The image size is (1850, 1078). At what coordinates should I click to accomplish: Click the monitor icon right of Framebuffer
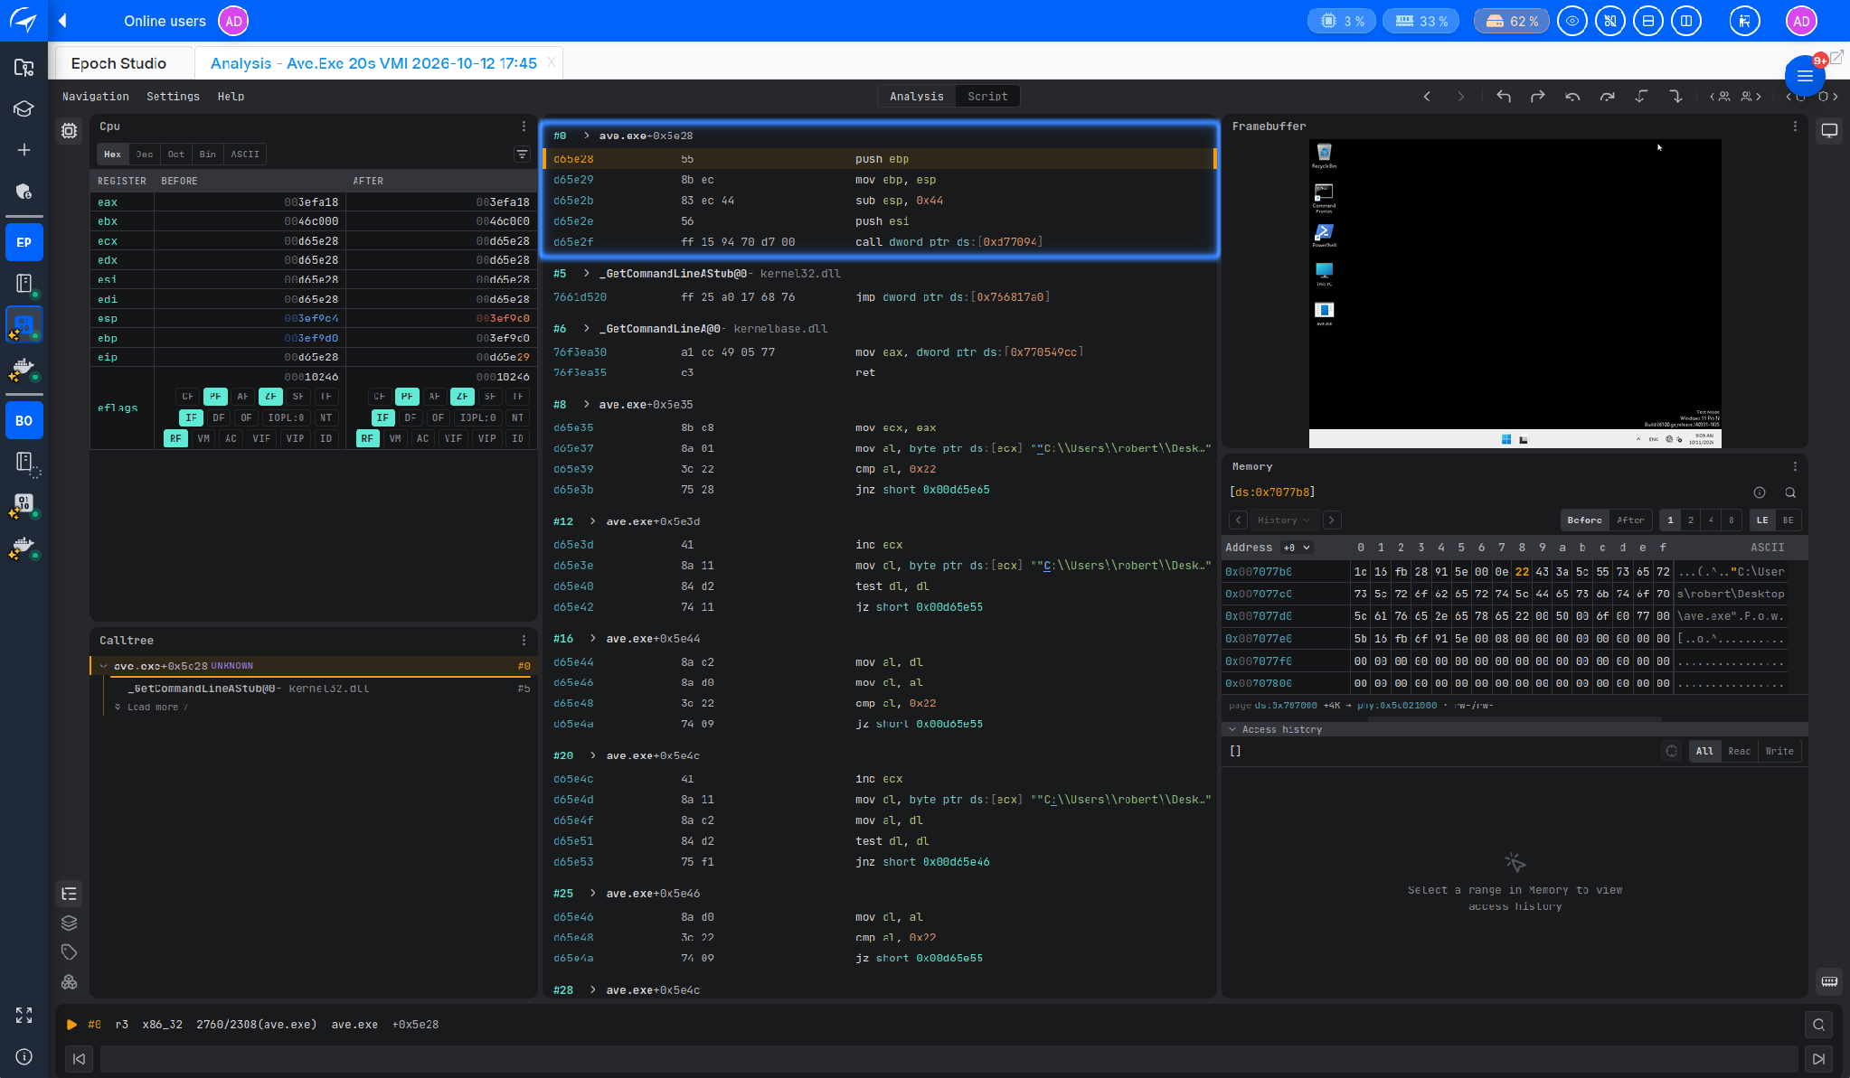click(x=1829, y=131)
